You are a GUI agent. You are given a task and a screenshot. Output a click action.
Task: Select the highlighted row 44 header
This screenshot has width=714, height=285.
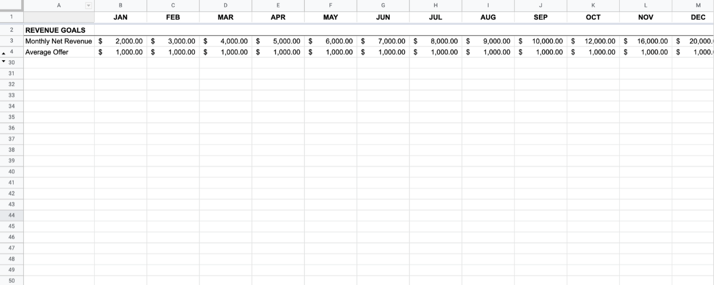12,215
